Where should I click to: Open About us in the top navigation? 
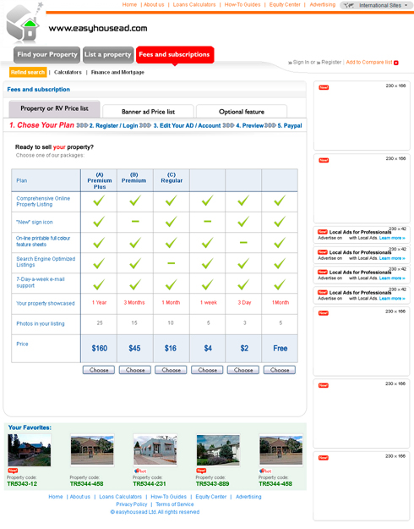(154, 5)
